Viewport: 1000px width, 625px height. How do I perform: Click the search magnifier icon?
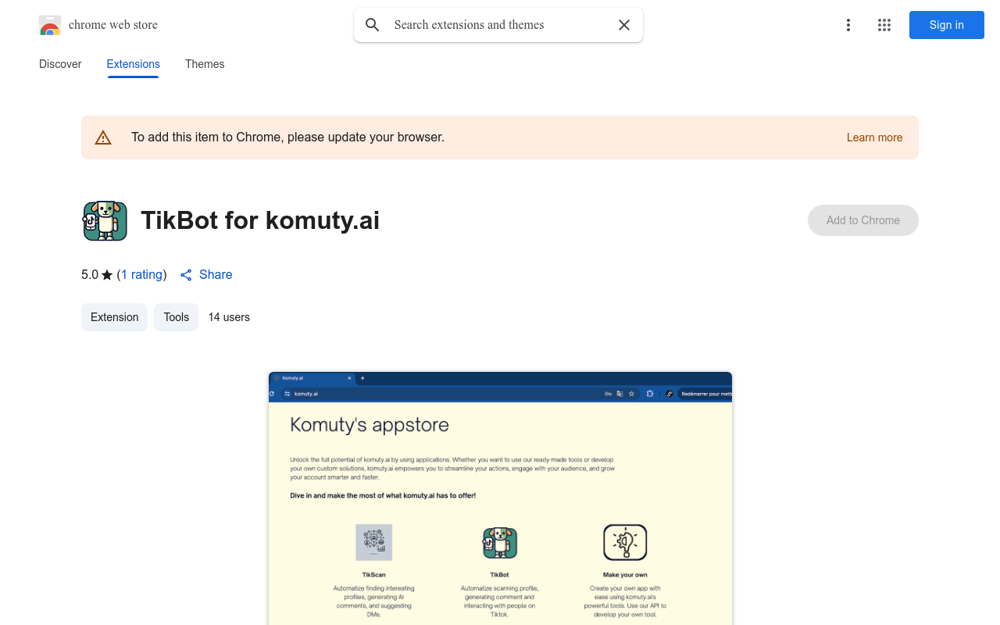373,25
